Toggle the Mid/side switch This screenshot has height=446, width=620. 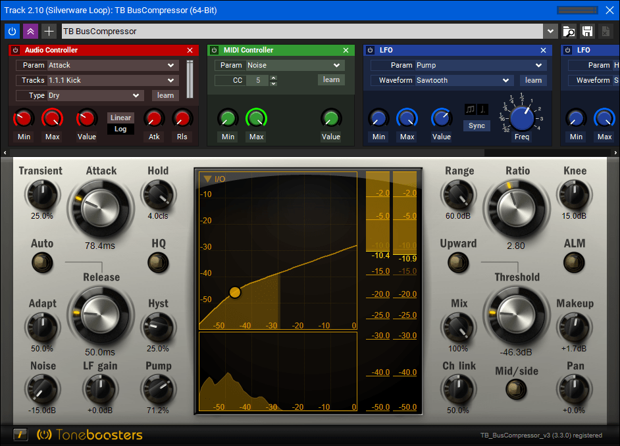516,390
